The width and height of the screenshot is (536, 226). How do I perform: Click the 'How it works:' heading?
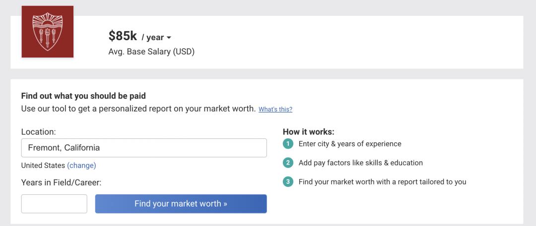click(x=309, y=132)
